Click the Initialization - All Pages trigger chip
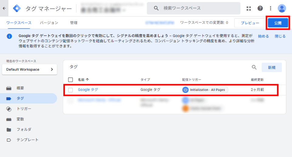The width and height of the screenshot is (292, 157). [x=205, y=90]
